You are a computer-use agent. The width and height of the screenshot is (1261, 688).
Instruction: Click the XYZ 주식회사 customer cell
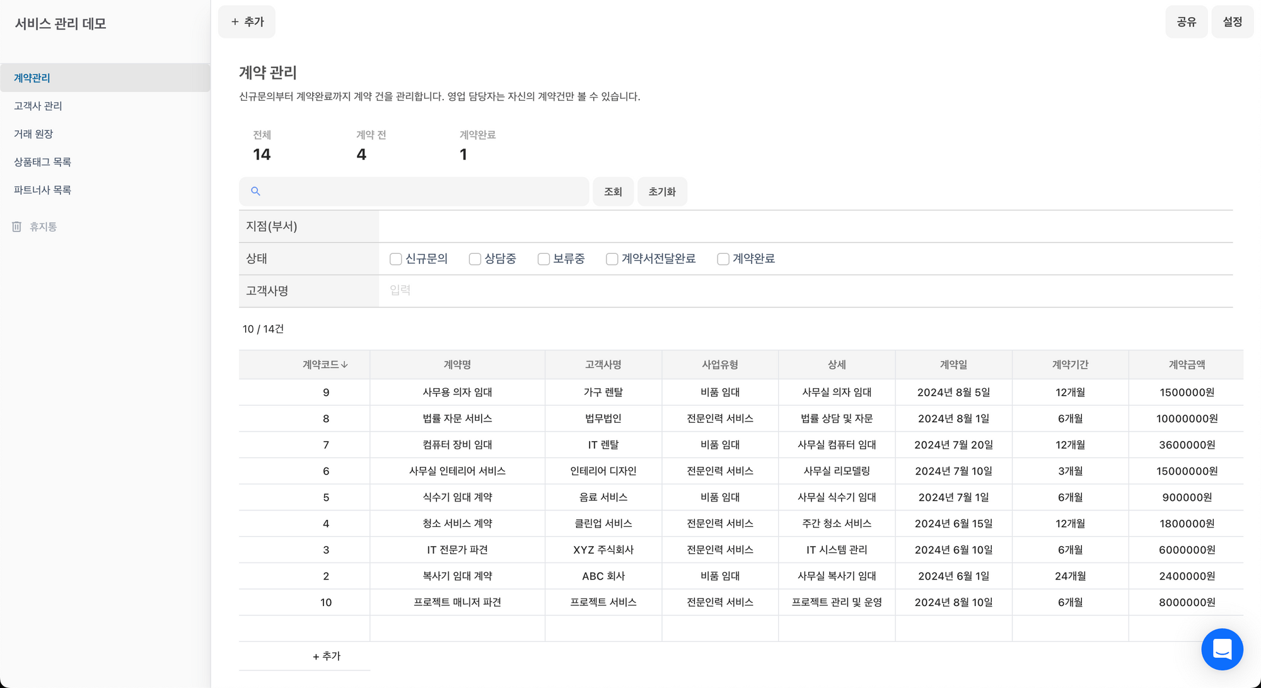603,550
